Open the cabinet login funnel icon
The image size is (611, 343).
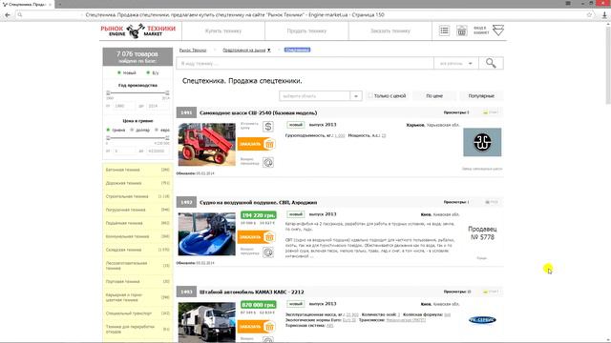(498, 30)
